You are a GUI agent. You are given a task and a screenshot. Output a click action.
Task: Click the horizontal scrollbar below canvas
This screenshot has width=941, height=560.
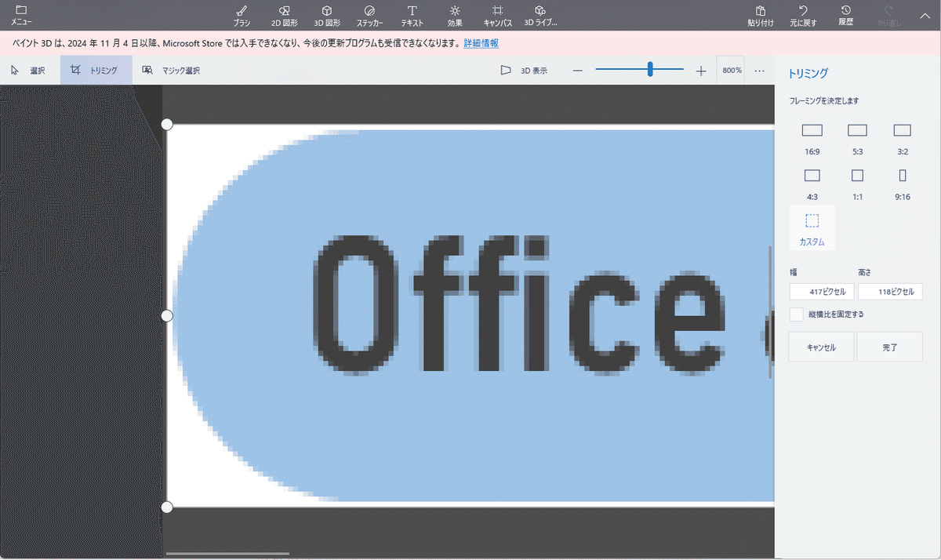point(227,554)
